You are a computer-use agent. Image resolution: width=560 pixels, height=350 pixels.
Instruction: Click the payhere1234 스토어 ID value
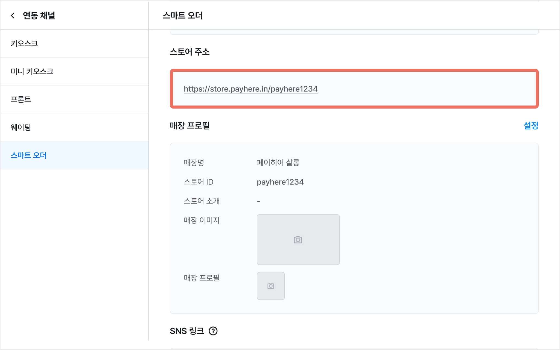[x=280, y=182]
